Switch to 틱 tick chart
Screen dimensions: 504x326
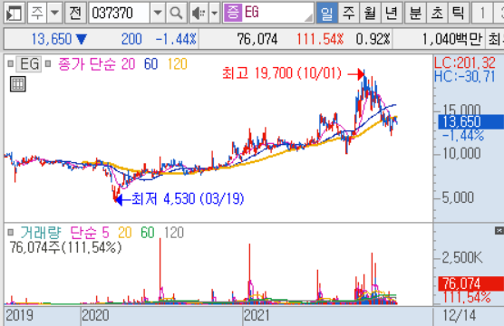coord(458,14)
